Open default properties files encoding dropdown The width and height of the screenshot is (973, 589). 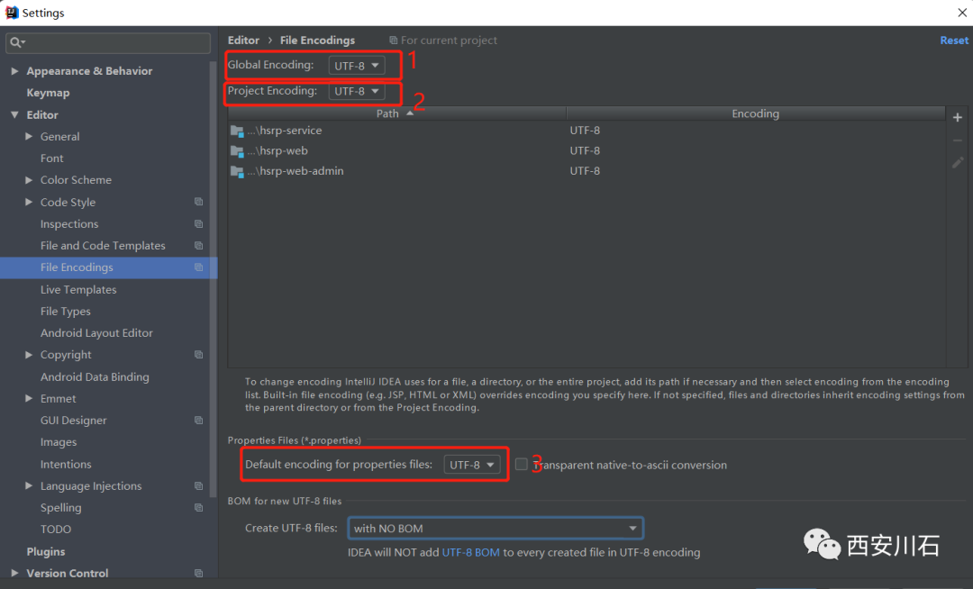tap(471, 465)
